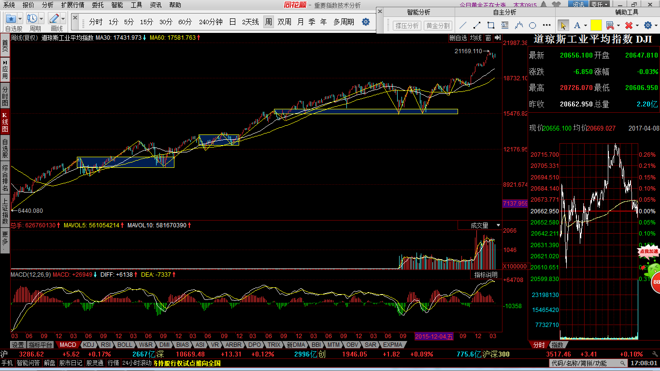Click the 均线 button above chart
This screenshot has width=660, height=371.
(476, 38)
